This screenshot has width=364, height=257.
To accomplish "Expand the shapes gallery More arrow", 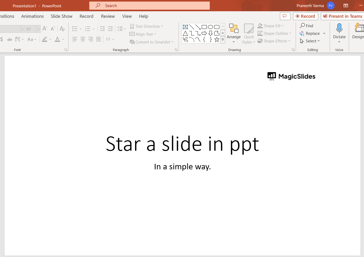I will 223,40.
